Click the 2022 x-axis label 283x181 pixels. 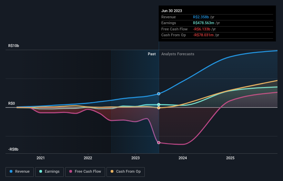(88, 158)
